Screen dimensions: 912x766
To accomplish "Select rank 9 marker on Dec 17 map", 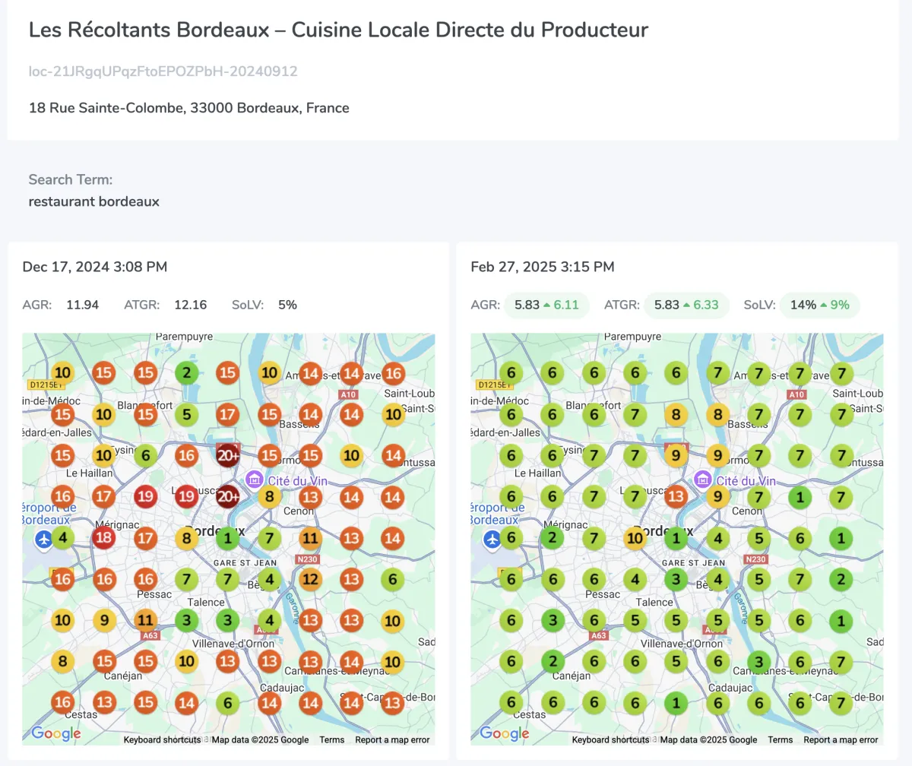I will 104,621.
